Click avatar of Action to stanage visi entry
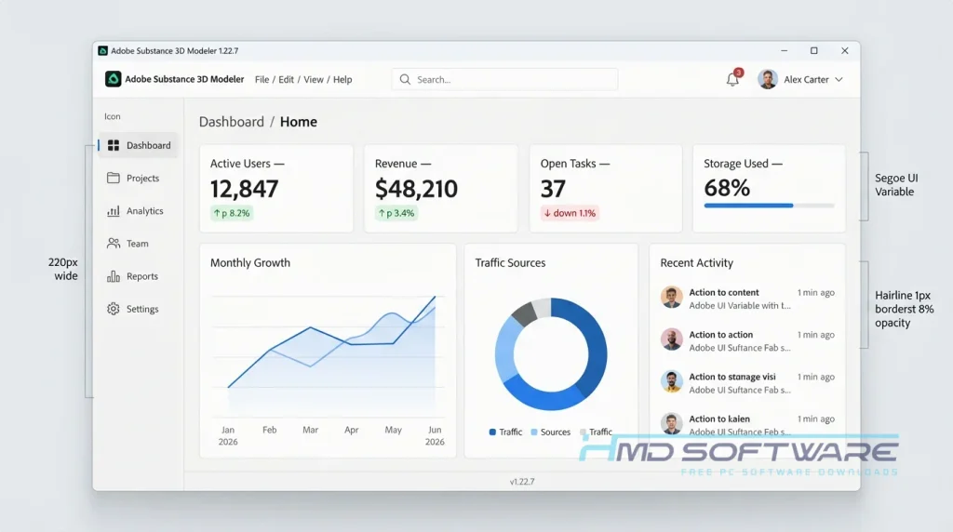The image size is (953, 532). click(672, 381)
